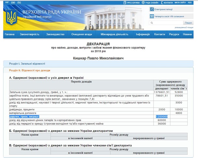Screen dimensions: 198x158
Task: Click the family total value 52800
Action: tap(179, 92)
